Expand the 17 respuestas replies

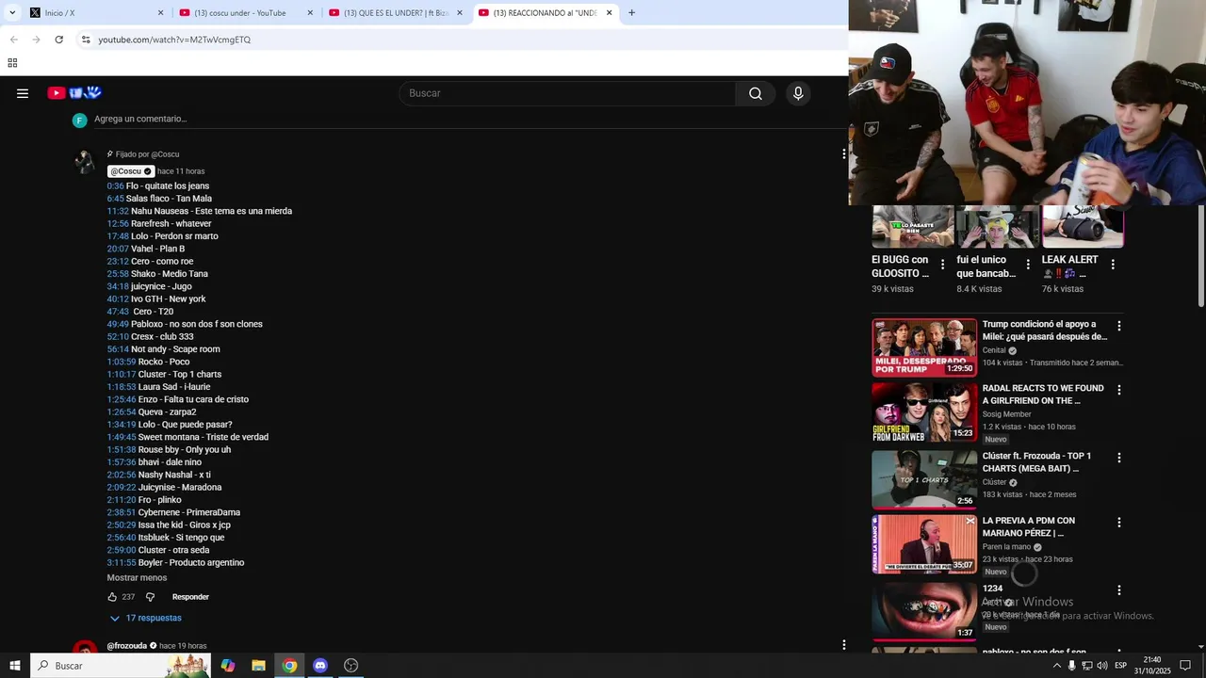(x=146, y=618)
